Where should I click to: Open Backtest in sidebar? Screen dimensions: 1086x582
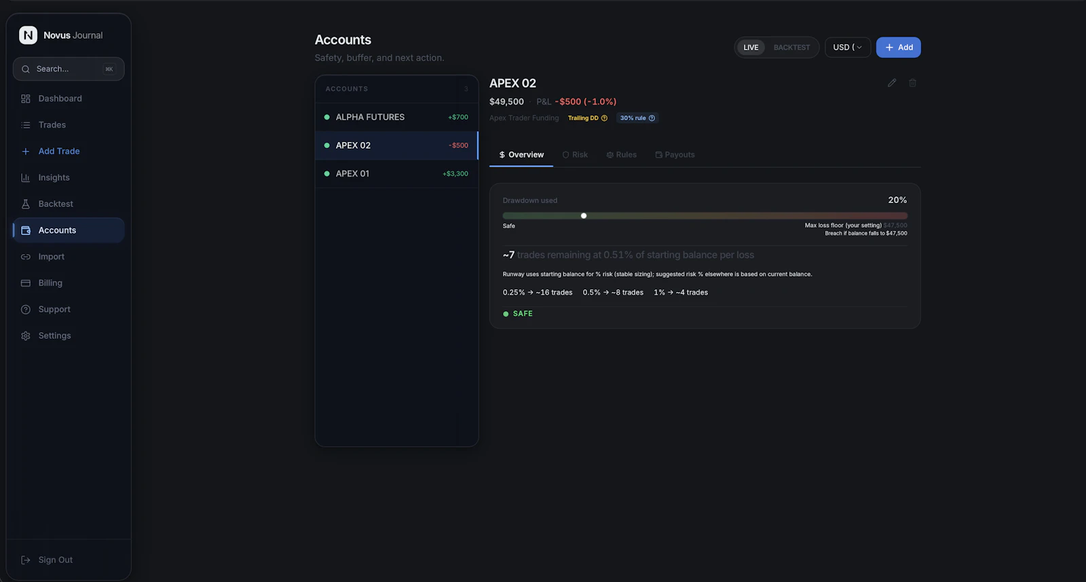pos(69,204)
